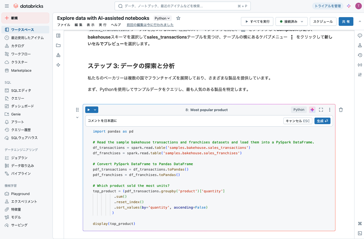Open the notebook environment settings panel
Viewport: 364px width, 239px height.
click(x=360, y=74)
